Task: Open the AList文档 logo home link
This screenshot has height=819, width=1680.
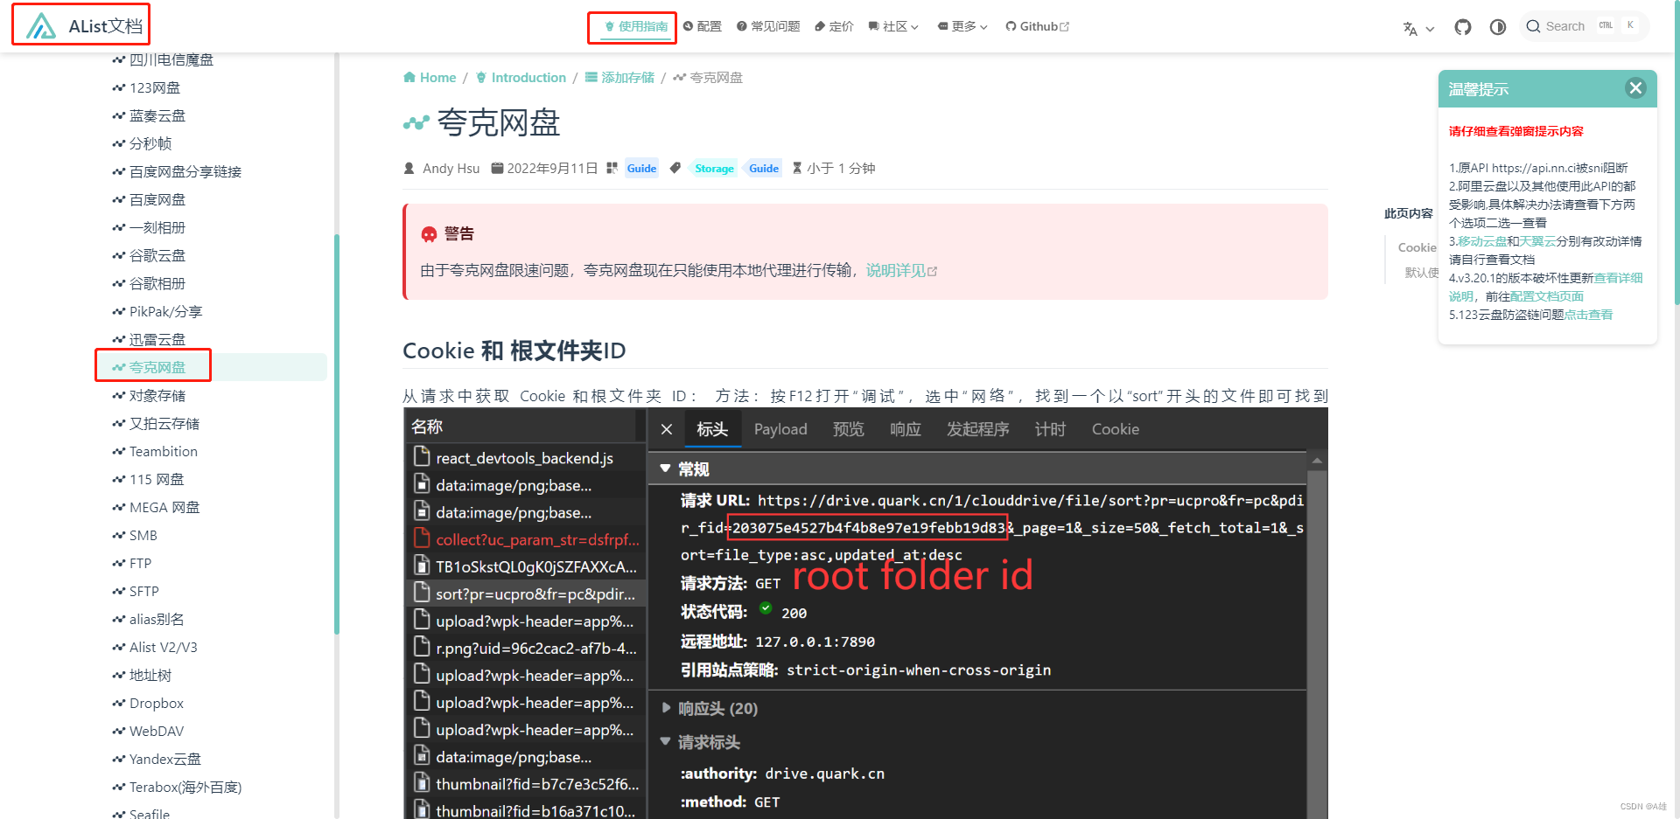Action: (84, 26)
